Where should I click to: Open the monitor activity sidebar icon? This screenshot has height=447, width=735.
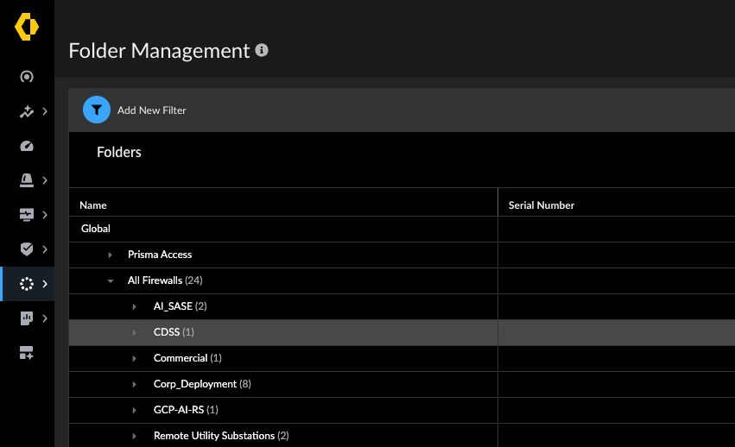coord(27,215)
